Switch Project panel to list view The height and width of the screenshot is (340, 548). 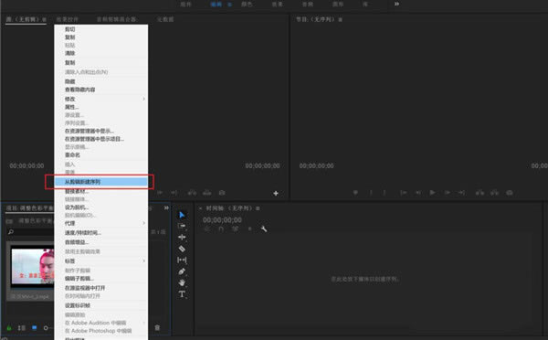coord(22,328)
